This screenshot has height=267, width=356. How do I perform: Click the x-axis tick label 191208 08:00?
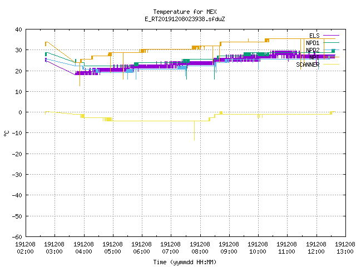200,248
